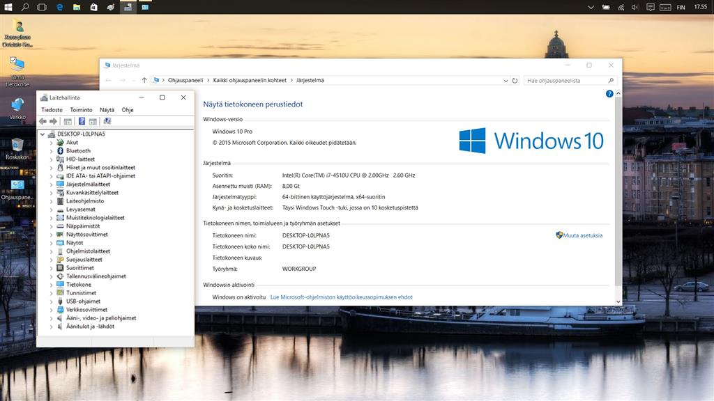Click the USB-ohjaimet plug icon
The image size is (714, 401).
tap(60, 301)
